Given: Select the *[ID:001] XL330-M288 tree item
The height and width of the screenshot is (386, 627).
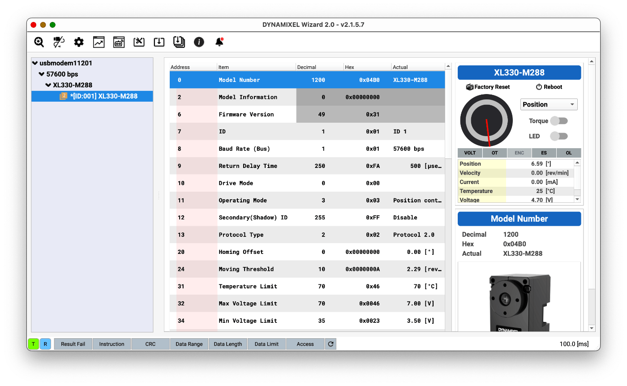Looking at the screenshot, I should coord(92,96).
